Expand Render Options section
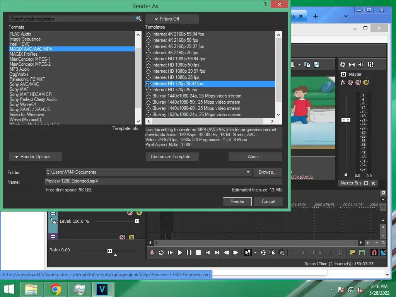The width and height of the screenshot is (396, 297). point(35,157)
